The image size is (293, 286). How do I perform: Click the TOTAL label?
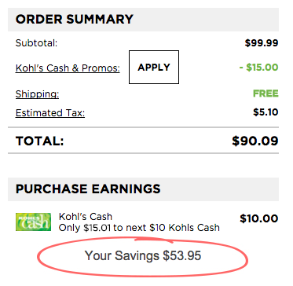40,141
